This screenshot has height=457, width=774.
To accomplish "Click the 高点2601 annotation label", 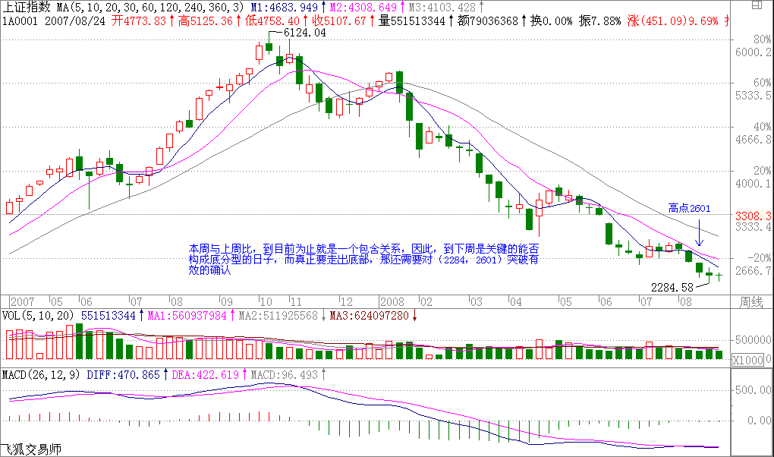I will 689,207.
